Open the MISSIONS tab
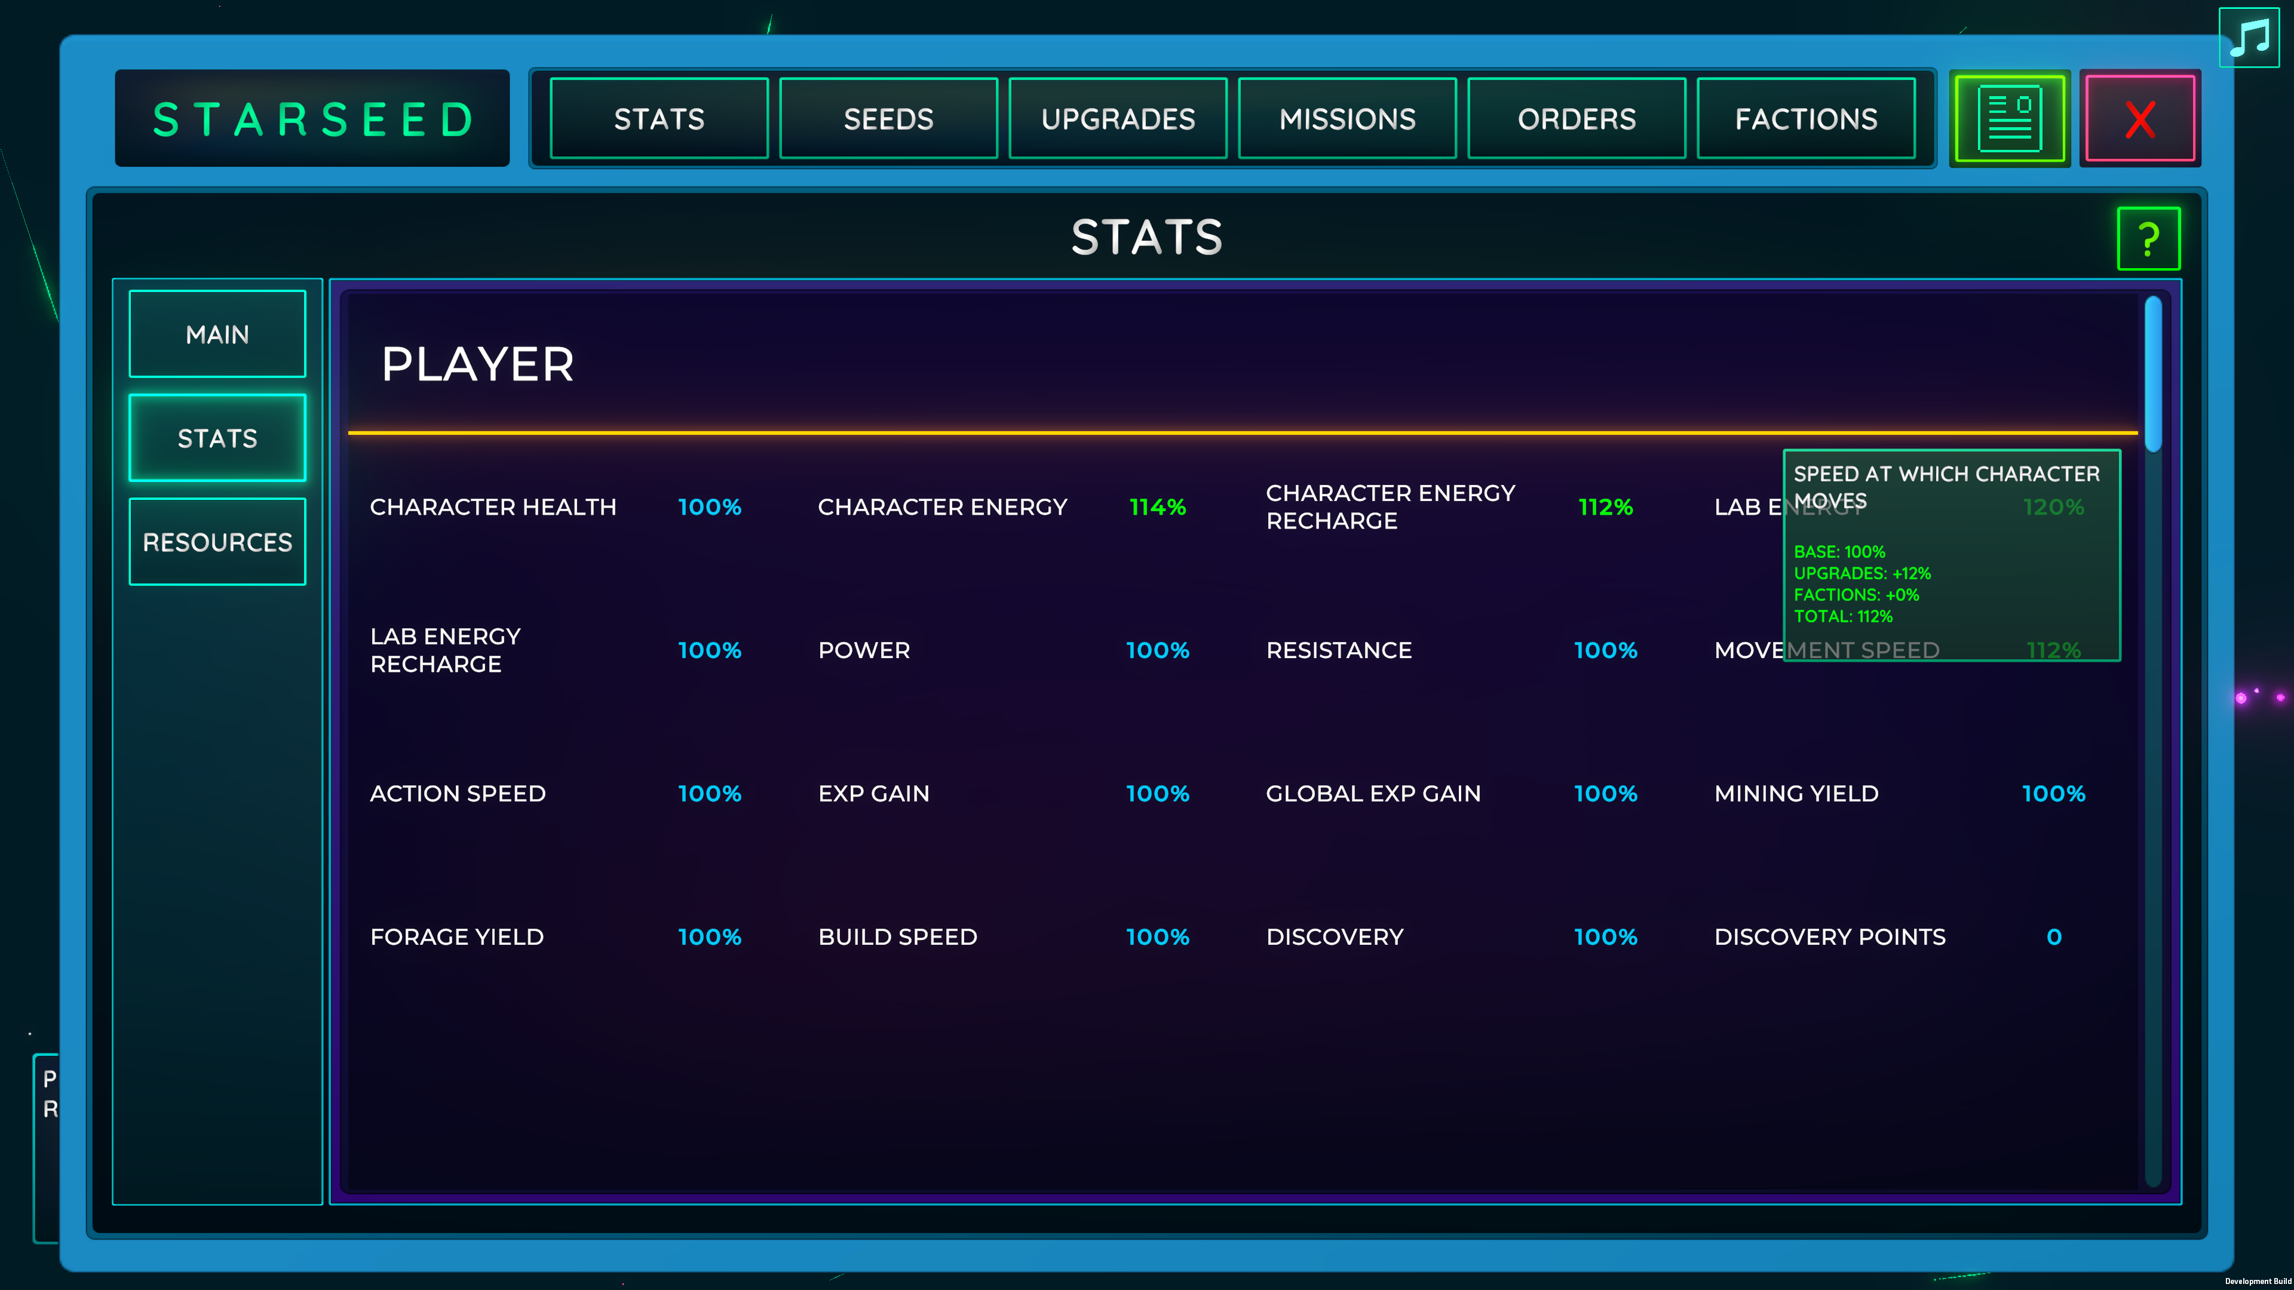 (x=1347, y=118)
